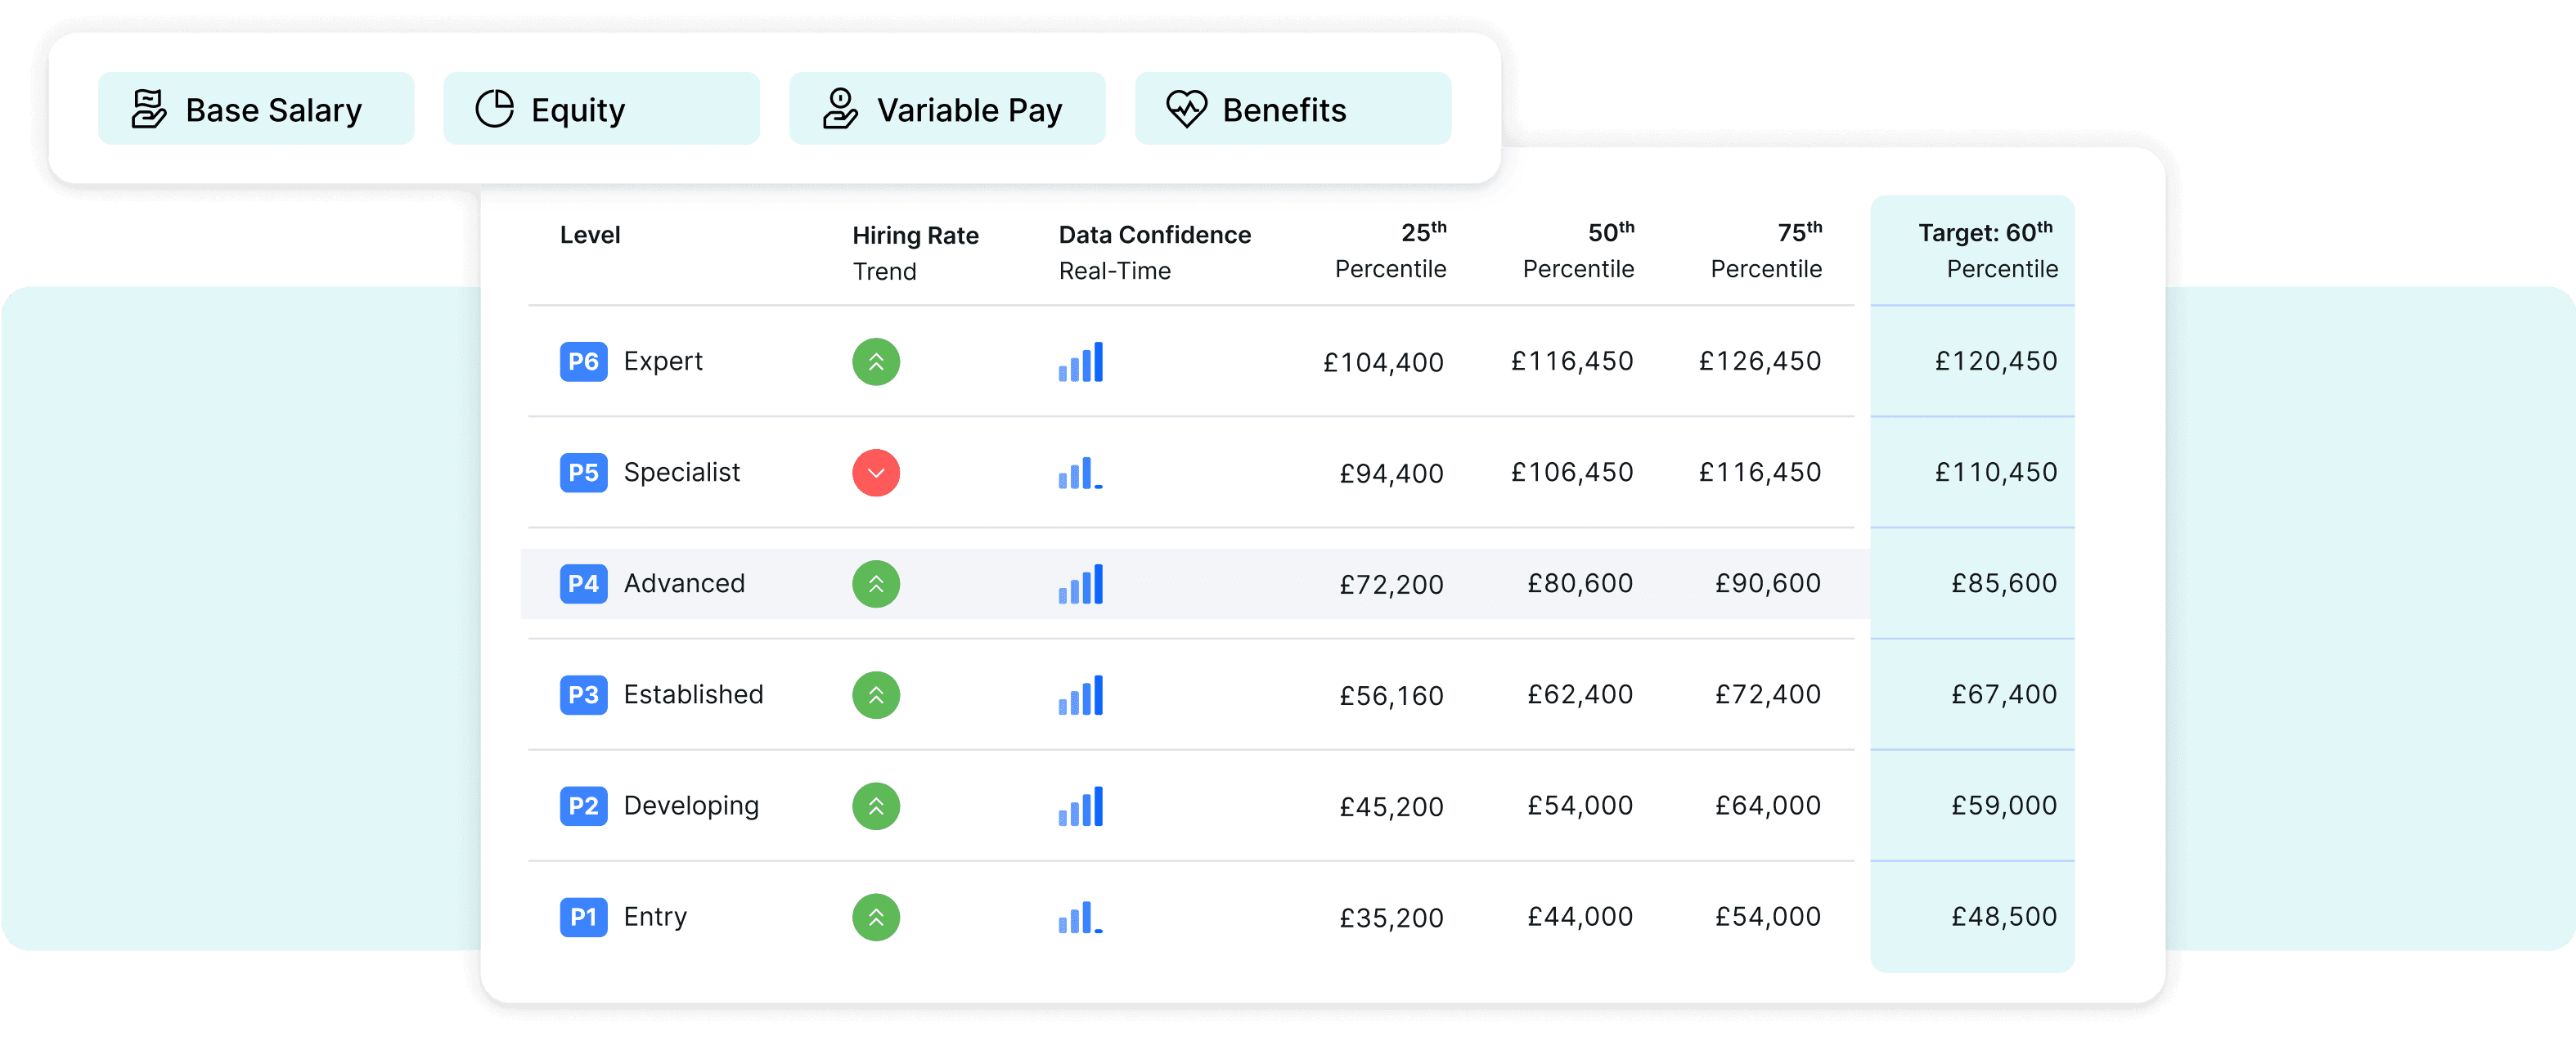2576x1037 pixels.
Task: Click the Target 60th Percentile column header
Action: 1986,250
